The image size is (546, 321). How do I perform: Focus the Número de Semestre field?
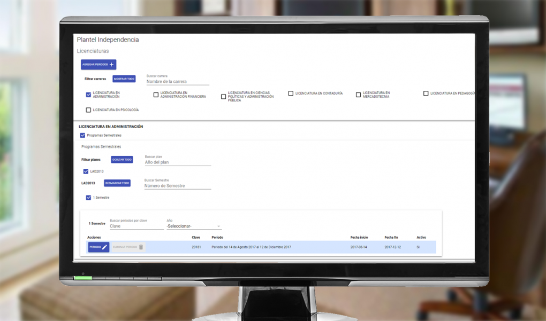click(x=178, y=186)
